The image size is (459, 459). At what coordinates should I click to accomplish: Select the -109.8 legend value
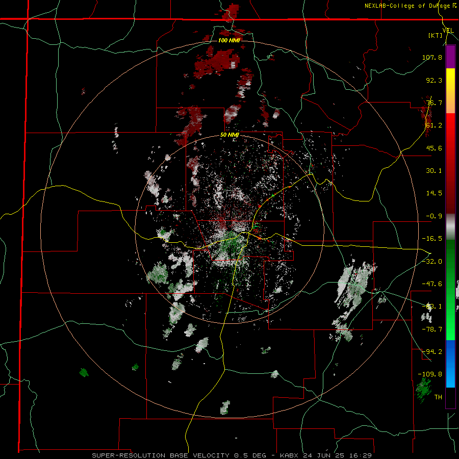pyautogui.click(x=430, y=374)
